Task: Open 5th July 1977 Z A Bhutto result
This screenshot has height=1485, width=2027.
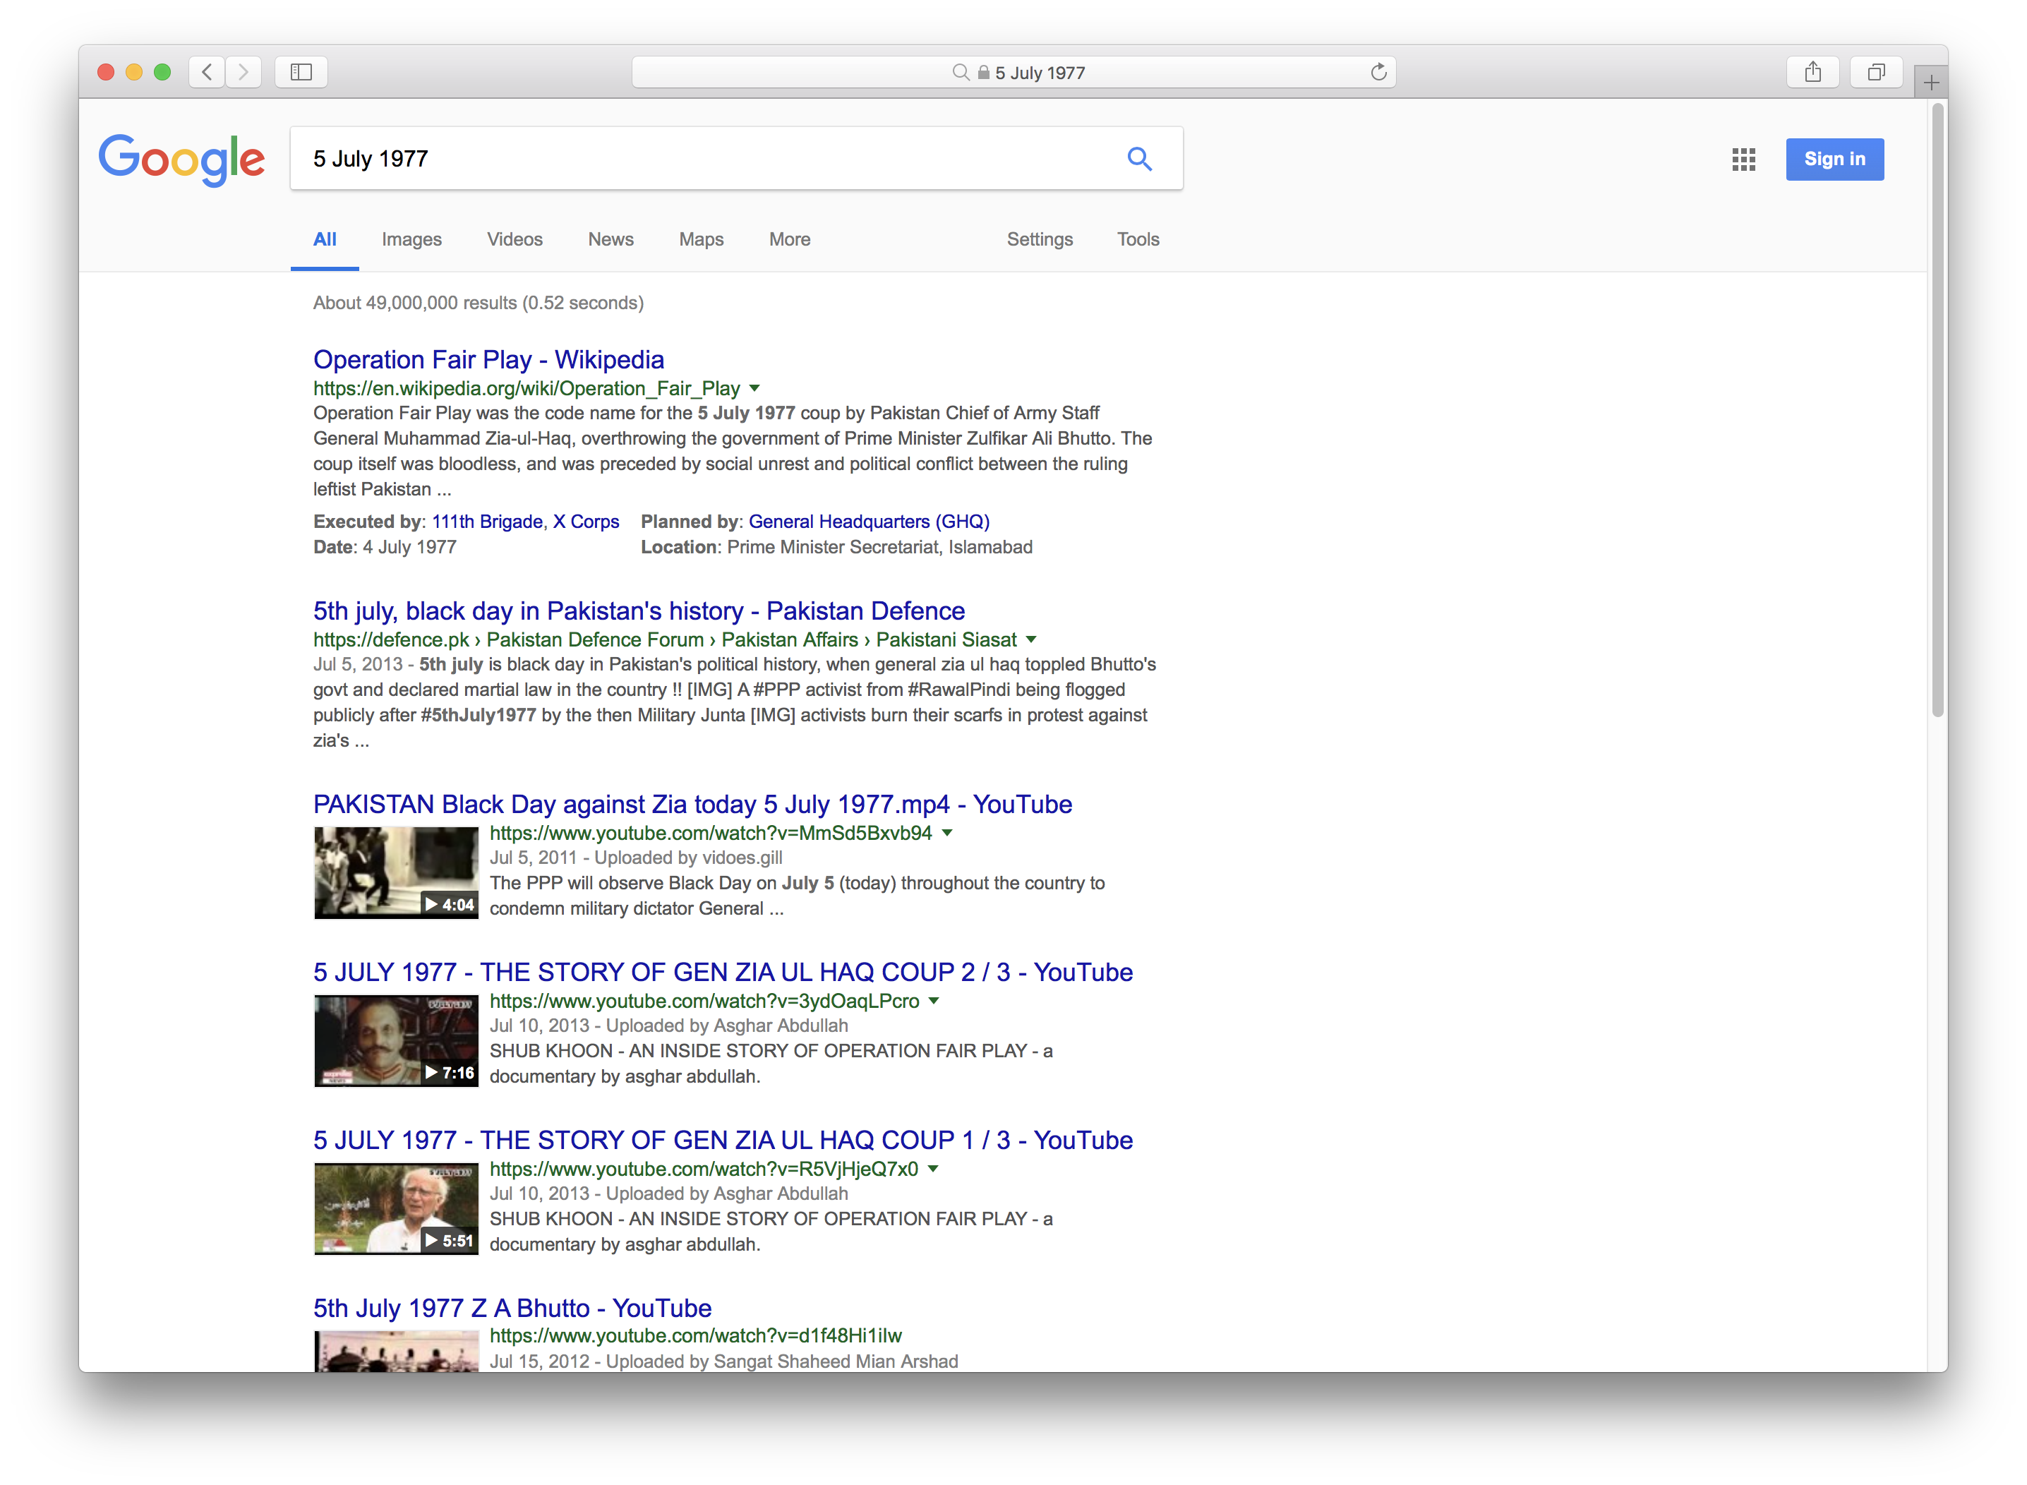Action: click(512, 1309)
